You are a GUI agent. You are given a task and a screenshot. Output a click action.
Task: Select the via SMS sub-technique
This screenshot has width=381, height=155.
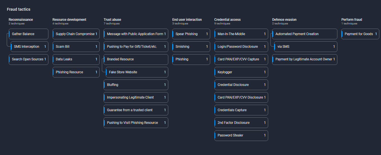(x=306, y=47)
